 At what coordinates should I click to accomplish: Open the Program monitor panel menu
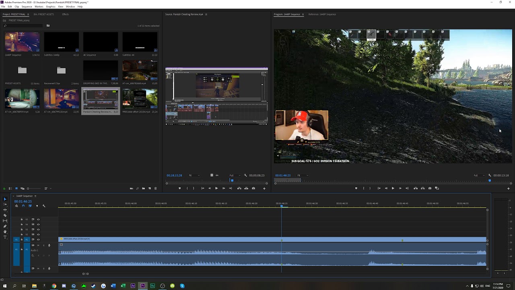pos(303,14)
